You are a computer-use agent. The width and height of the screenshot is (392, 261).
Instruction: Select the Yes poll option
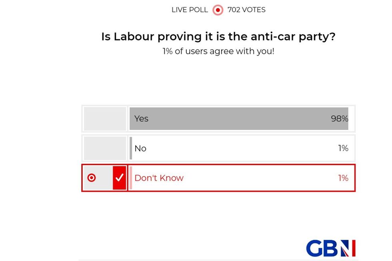pyautogui.click(x=240, y=118)
